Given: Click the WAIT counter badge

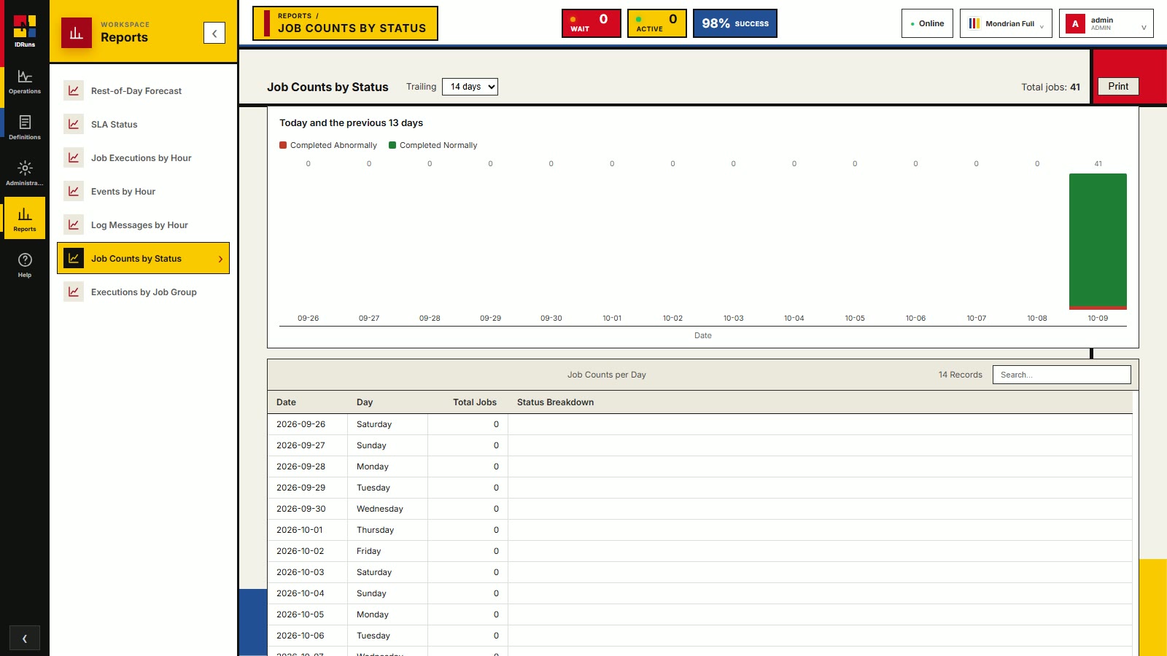Looking at the screenshot, I should pyautogui.click(x=592, y=23).
